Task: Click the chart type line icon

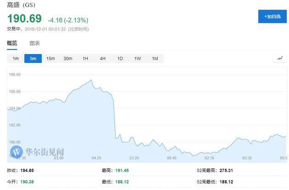Action: (280, 58)
